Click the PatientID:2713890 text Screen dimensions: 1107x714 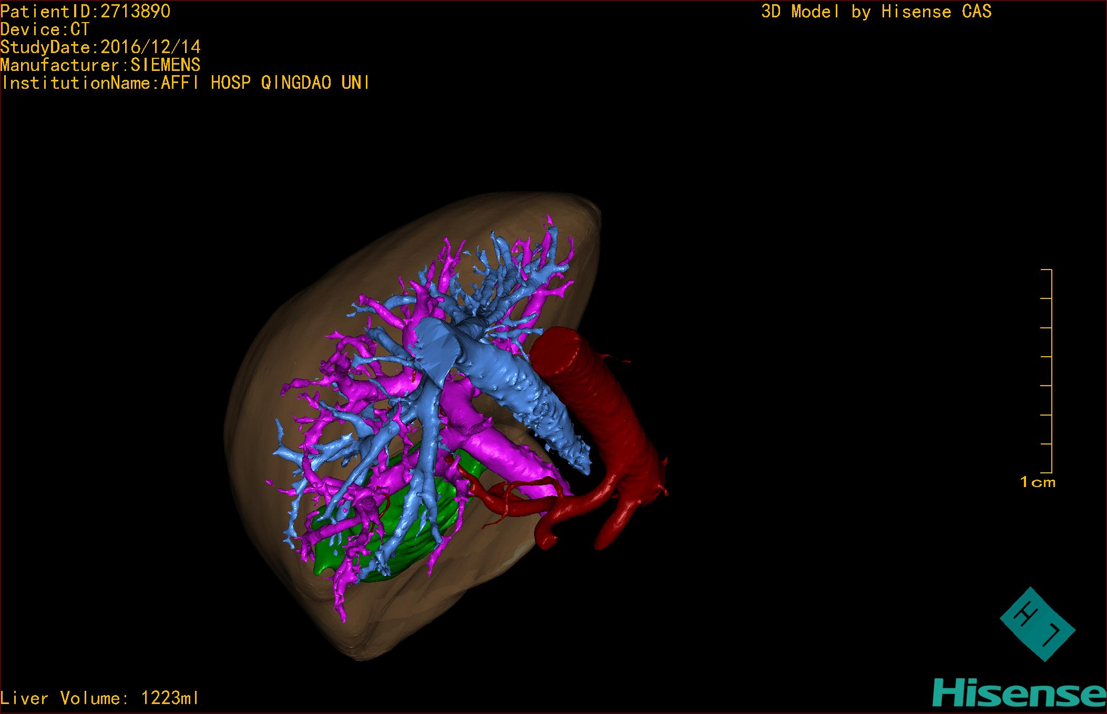[x=86, y=12]
